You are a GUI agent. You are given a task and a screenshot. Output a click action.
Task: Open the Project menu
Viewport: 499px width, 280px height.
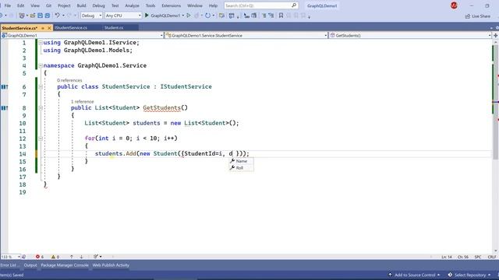64,5
